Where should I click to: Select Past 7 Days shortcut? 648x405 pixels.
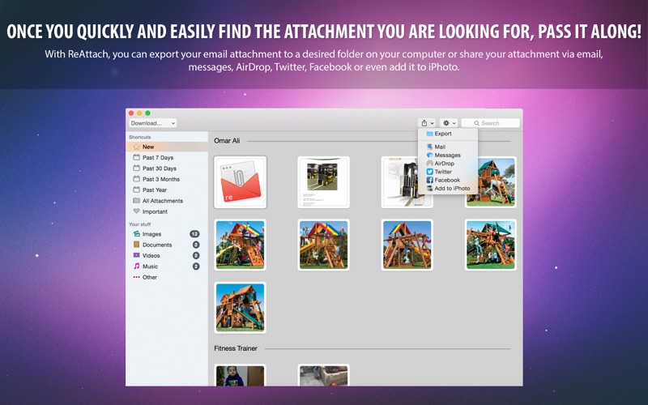(167, 157)
